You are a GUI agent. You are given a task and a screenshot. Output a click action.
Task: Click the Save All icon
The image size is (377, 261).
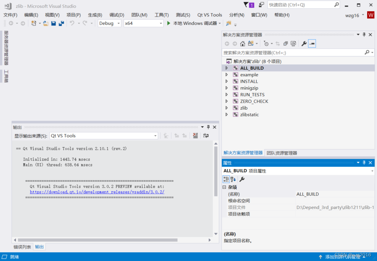62,23
